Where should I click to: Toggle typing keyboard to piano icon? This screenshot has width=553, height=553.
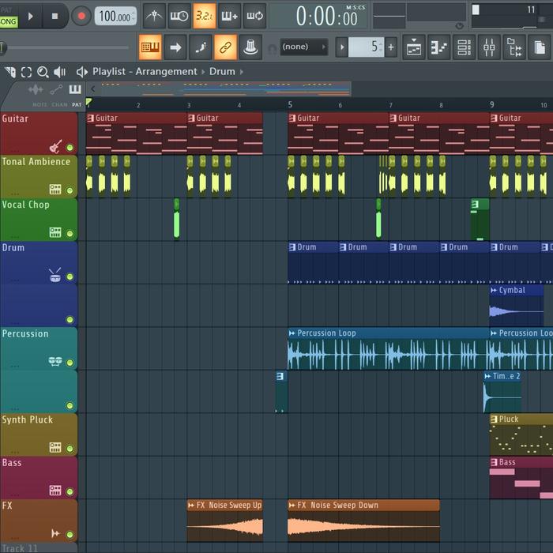point(150,47)
